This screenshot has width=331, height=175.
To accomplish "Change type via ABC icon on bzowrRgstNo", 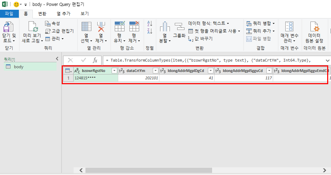I will 77,71.
